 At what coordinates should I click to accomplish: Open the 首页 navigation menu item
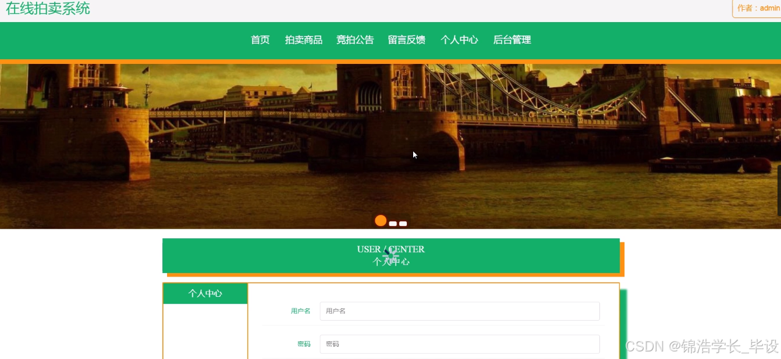pos(260,40)
